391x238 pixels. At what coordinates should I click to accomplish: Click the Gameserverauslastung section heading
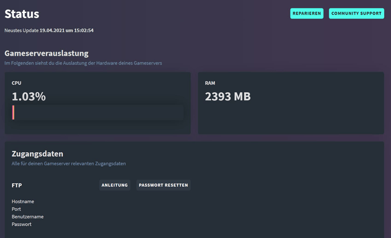pos(47,53)
